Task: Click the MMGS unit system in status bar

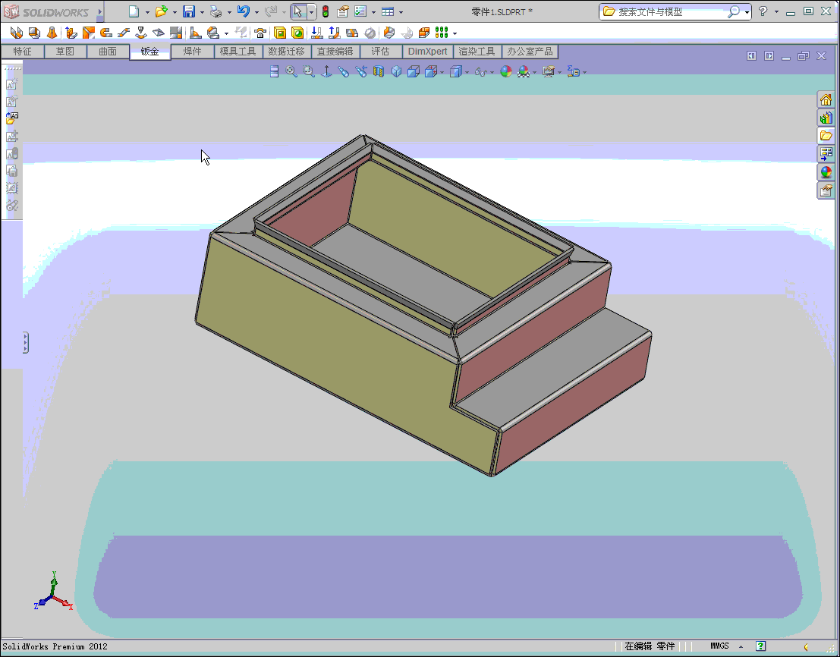Action: coord(719,646)
